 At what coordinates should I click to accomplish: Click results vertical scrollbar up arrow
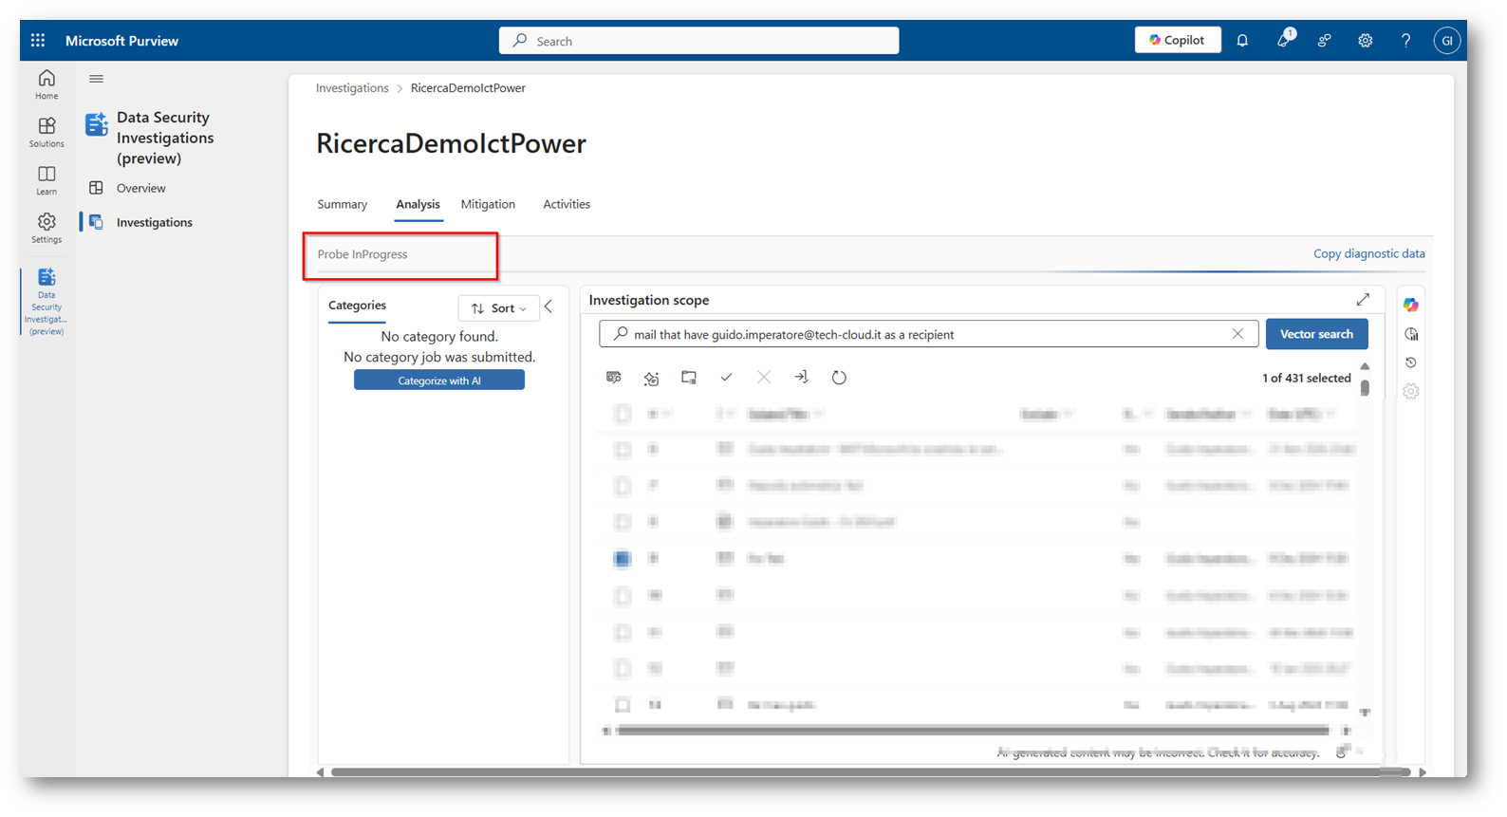pos(1365,366)
